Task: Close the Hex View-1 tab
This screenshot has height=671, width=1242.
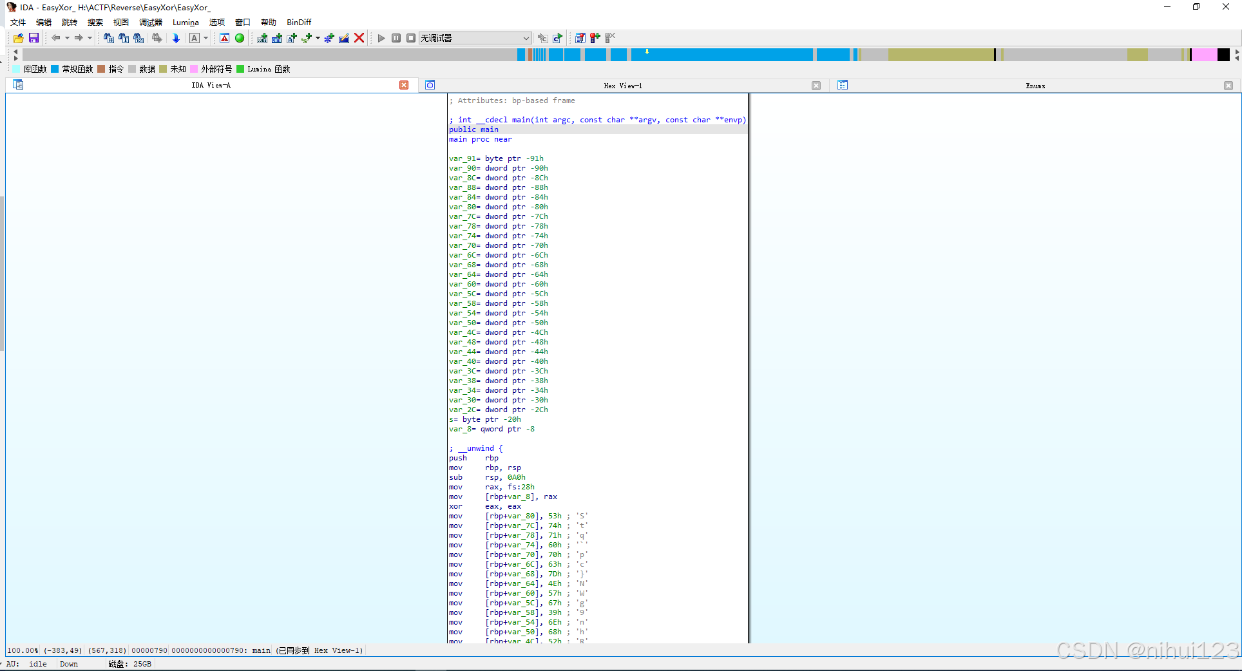Action: pos(816,86)
